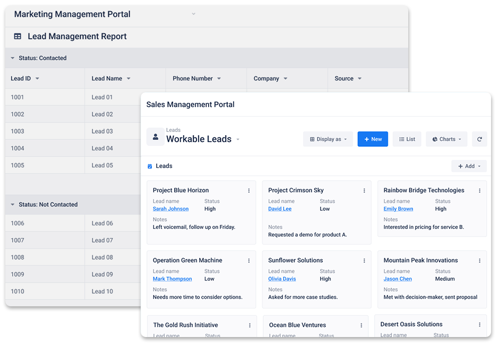This screenshot has height=345, width=499.
Task: Select the Operation Green Machine card title
Action: point(187,260)
